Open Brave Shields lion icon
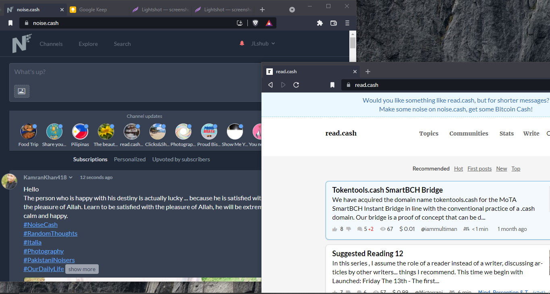 coord(255,23)
